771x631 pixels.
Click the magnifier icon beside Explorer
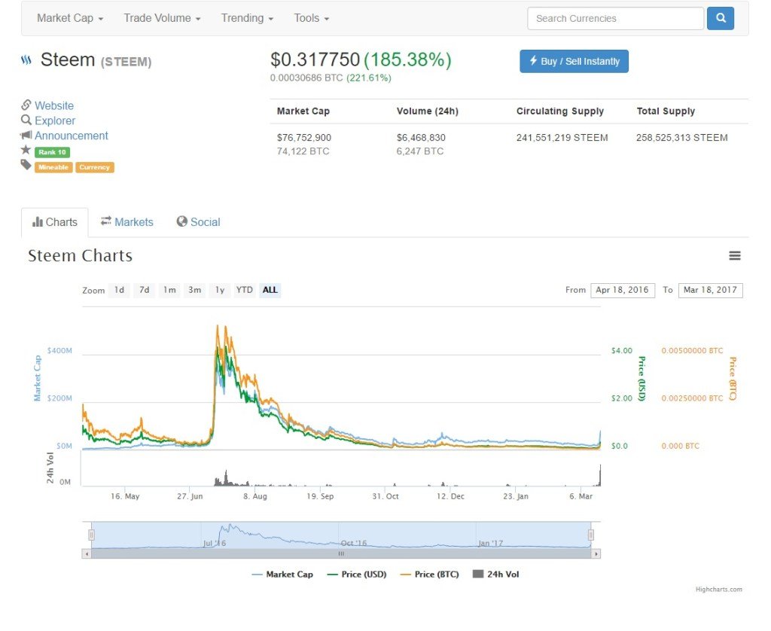26,120
